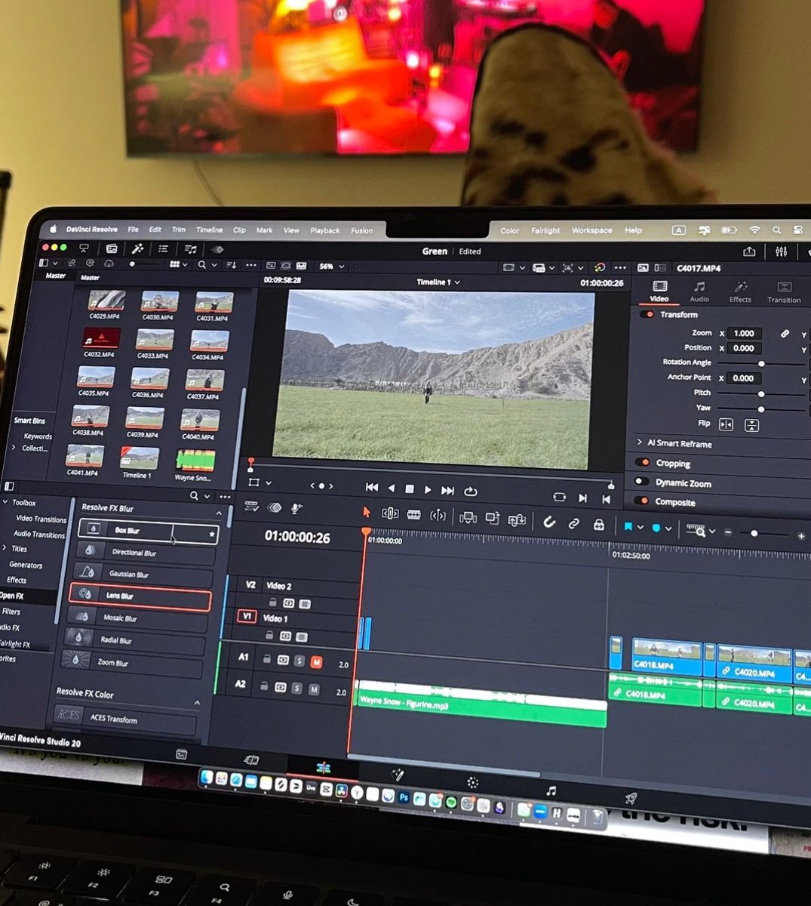Click the bypass color grades icon
811x906 pixels.
(600, 267)
